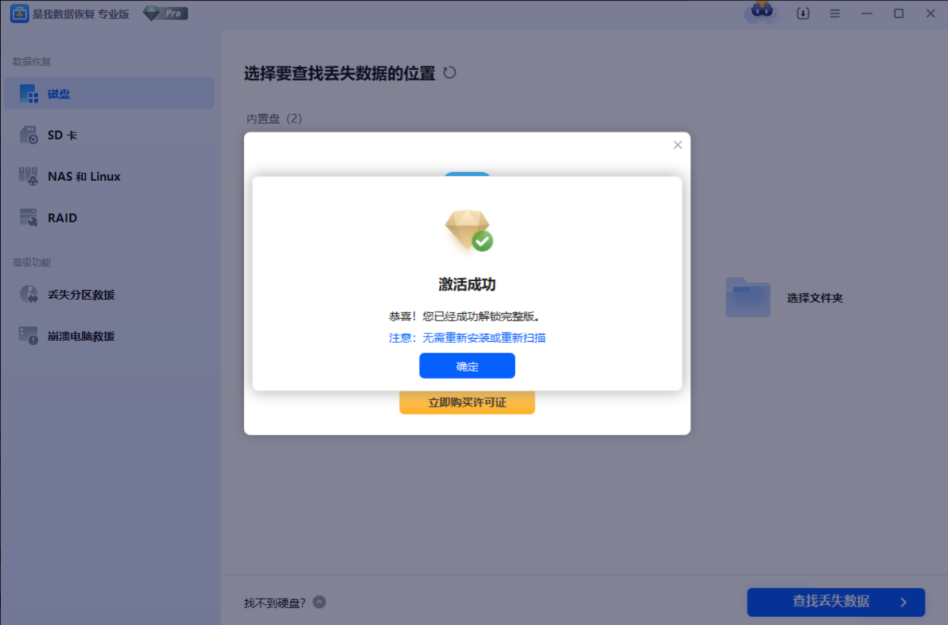948x625 pixels.
Task: Click the 内置盘 (2) section label
Action: coord(274,119)
